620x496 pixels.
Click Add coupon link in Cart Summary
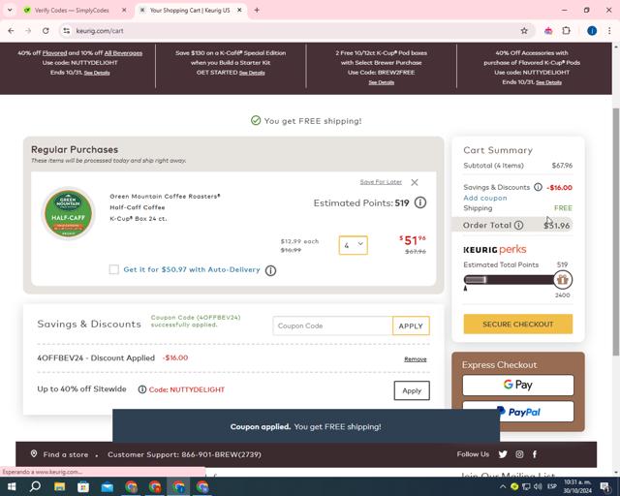pyautogui.click(x=484, y=198)
